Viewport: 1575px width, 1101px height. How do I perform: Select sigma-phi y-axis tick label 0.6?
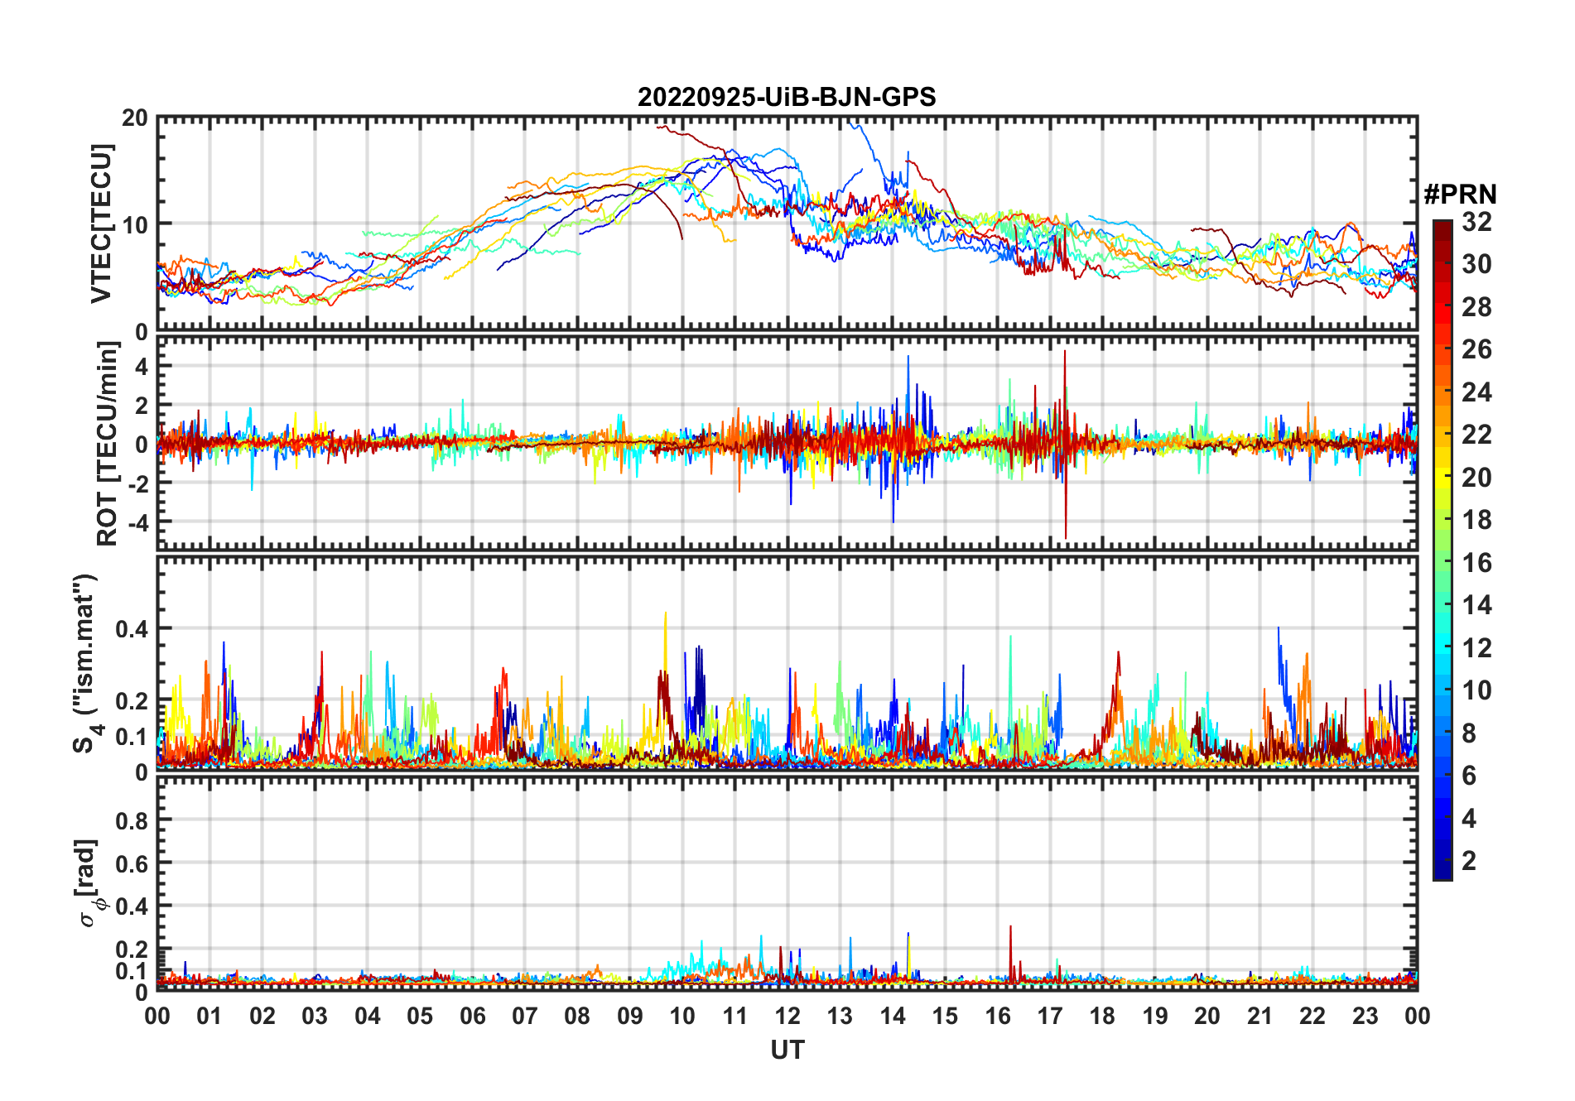pos(132,863)
